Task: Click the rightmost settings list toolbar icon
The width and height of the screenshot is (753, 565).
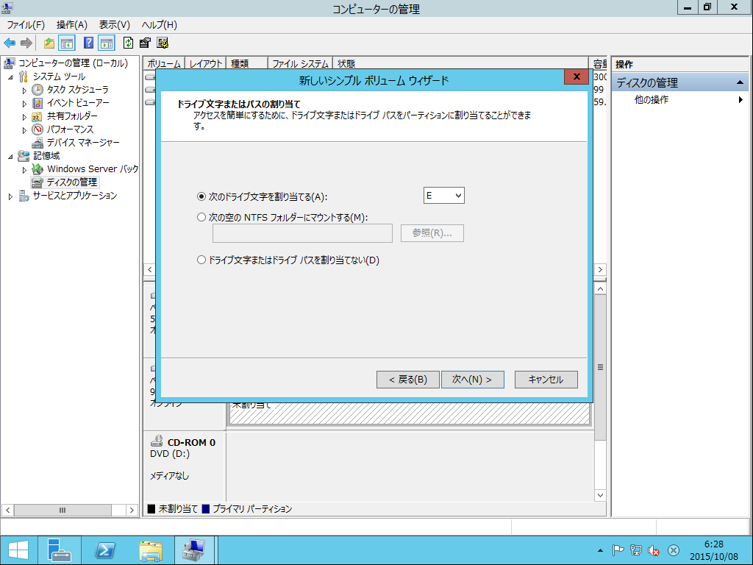Action: tap(163, 43)
